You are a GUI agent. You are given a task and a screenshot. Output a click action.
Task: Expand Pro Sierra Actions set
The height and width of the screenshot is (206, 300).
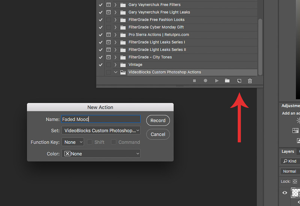(115, 34)
